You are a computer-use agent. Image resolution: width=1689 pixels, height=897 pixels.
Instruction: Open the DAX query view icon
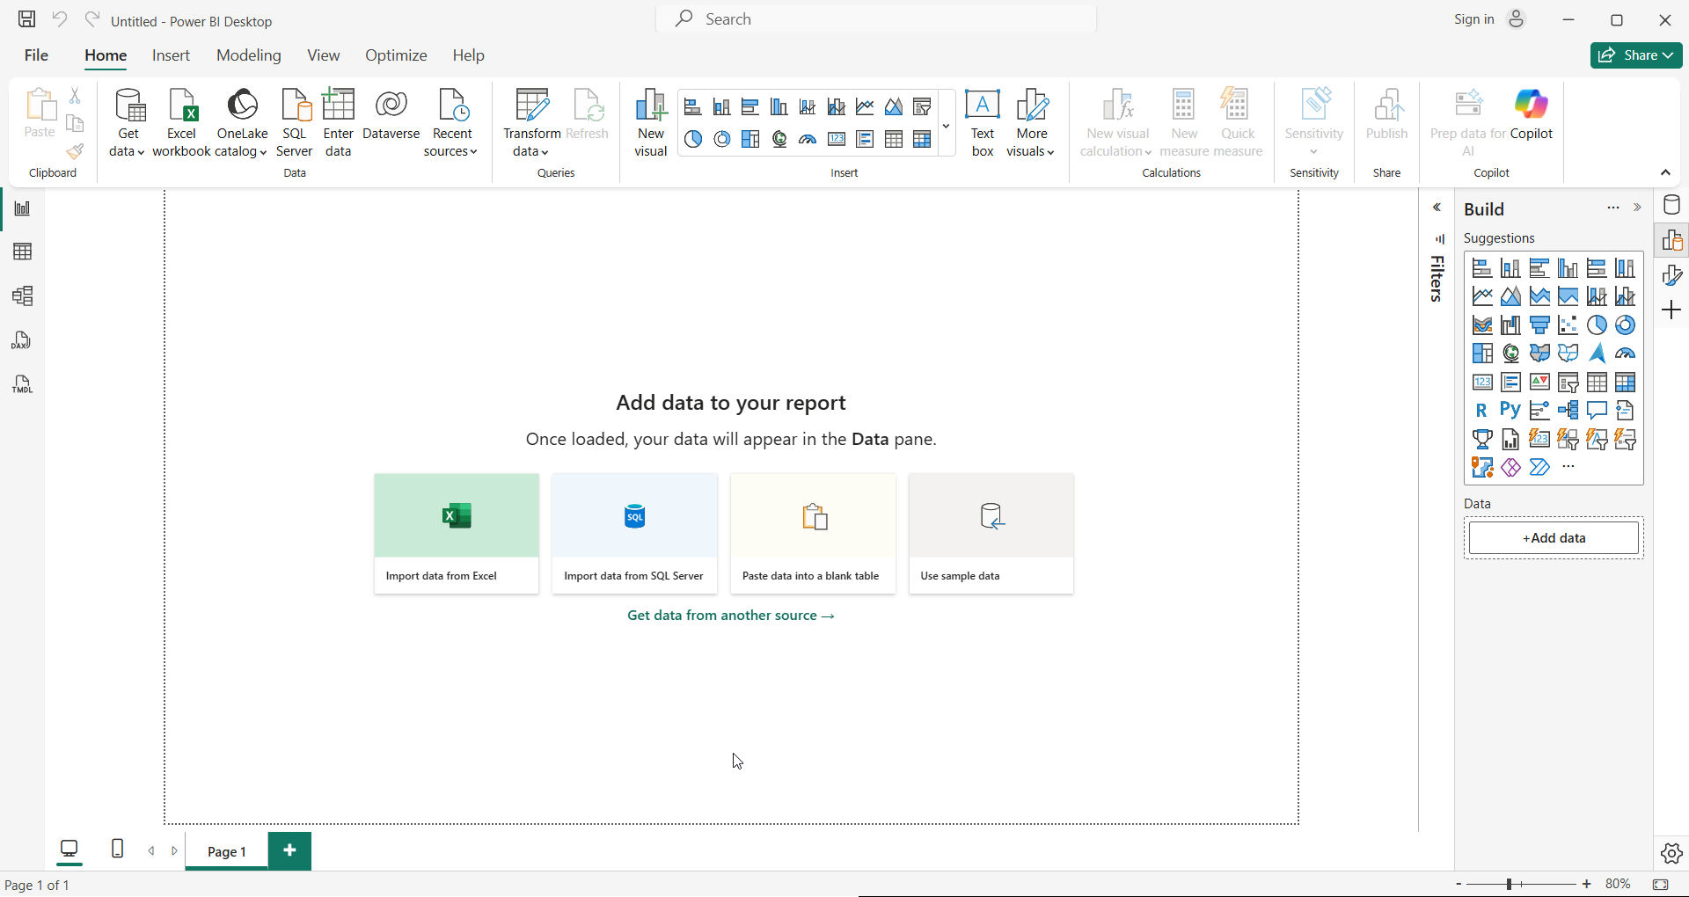pyautogui.click(x=23, y=340)
